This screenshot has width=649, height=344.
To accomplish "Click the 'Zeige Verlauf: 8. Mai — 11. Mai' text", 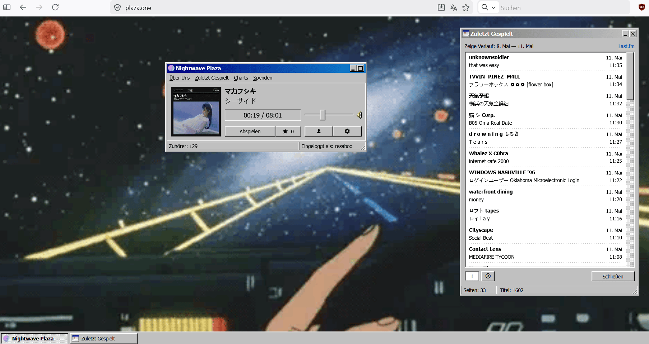I will [x=499, y=46].
